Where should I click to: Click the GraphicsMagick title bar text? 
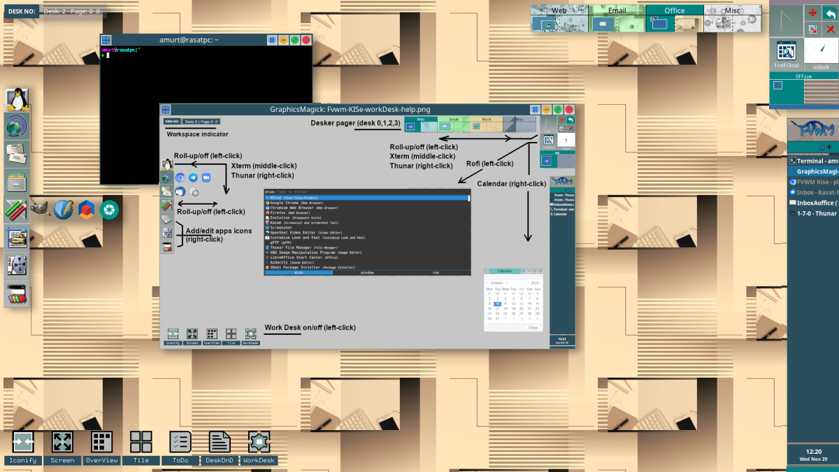coord(350,110)
